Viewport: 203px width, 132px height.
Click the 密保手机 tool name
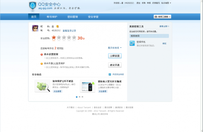coord(141,42)
